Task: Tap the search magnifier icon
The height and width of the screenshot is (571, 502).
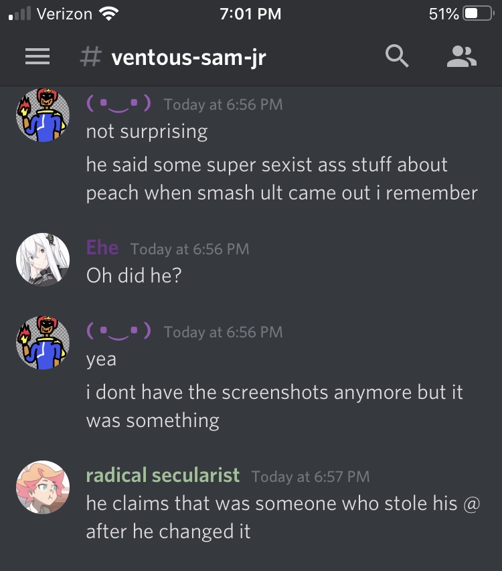Action: click(x=397, y=56)
